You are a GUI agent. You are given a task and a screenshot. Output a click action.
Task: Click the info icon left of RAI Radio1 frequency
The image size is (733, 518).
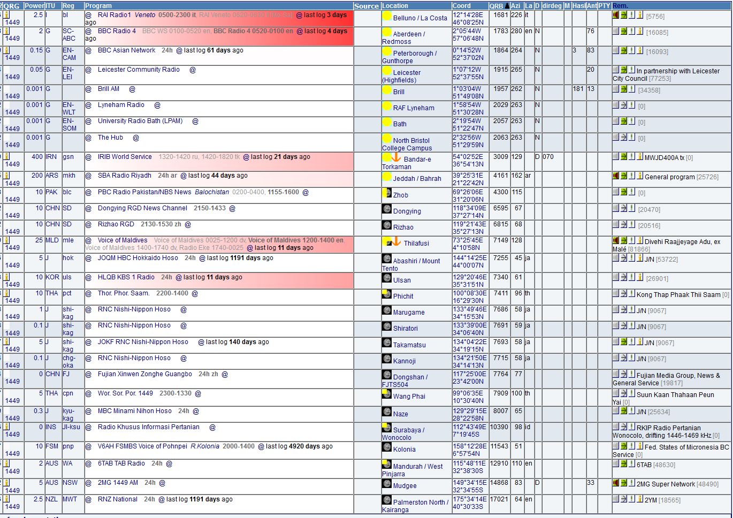click(x=6, y=15)
